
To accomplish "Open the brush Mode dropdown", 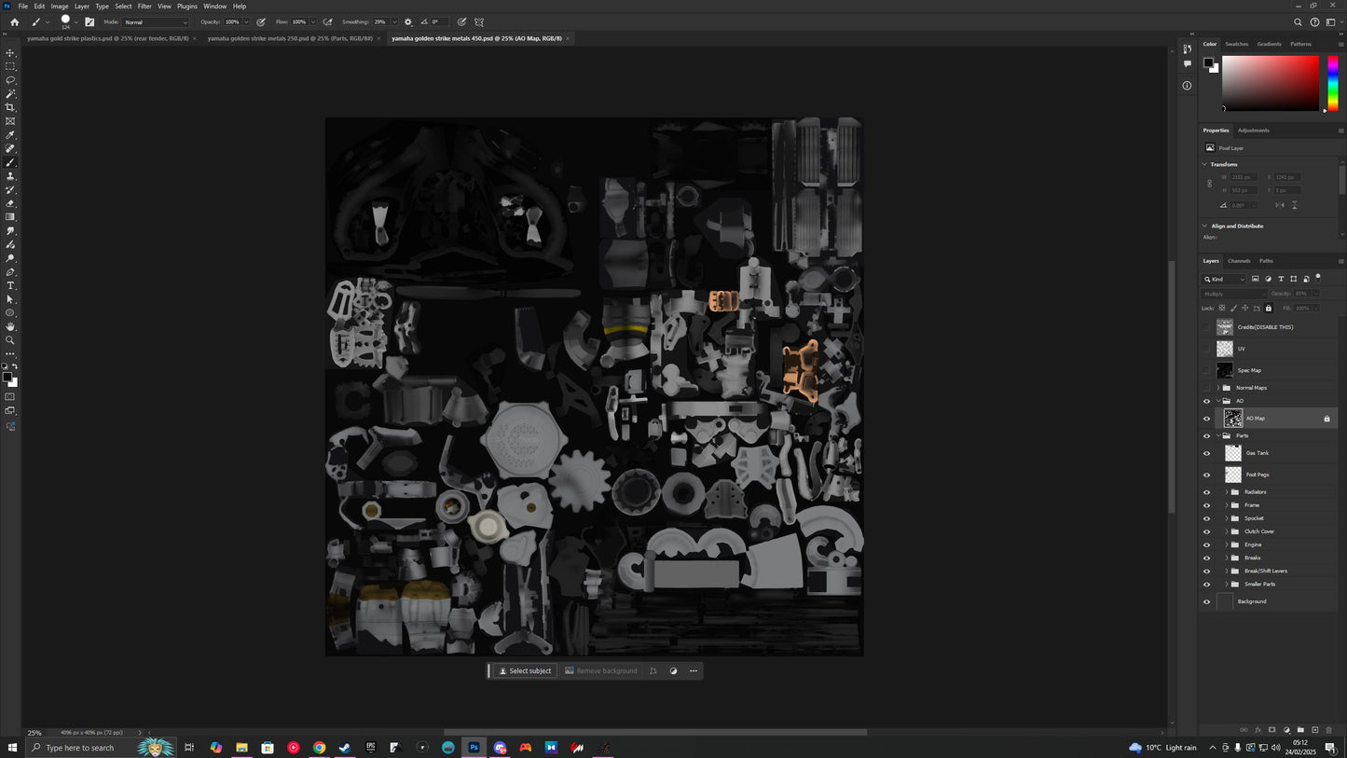I will [156, 22].
